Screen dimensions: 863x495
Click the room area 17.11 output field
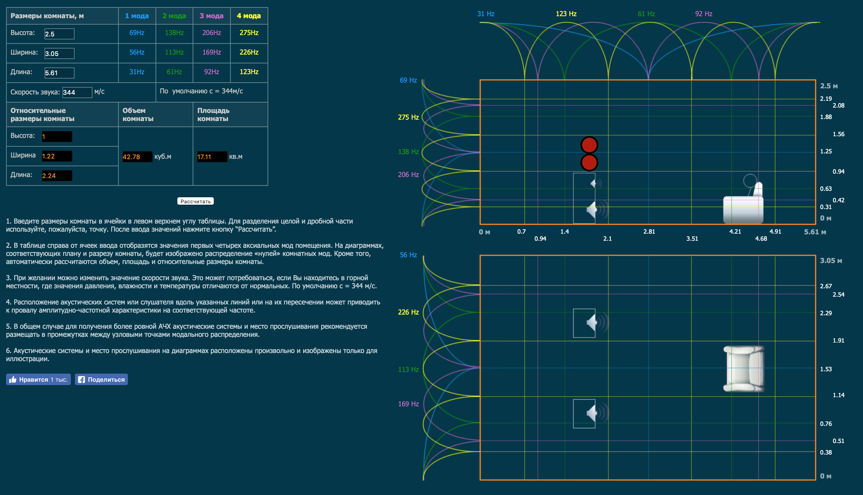(212, 157)
